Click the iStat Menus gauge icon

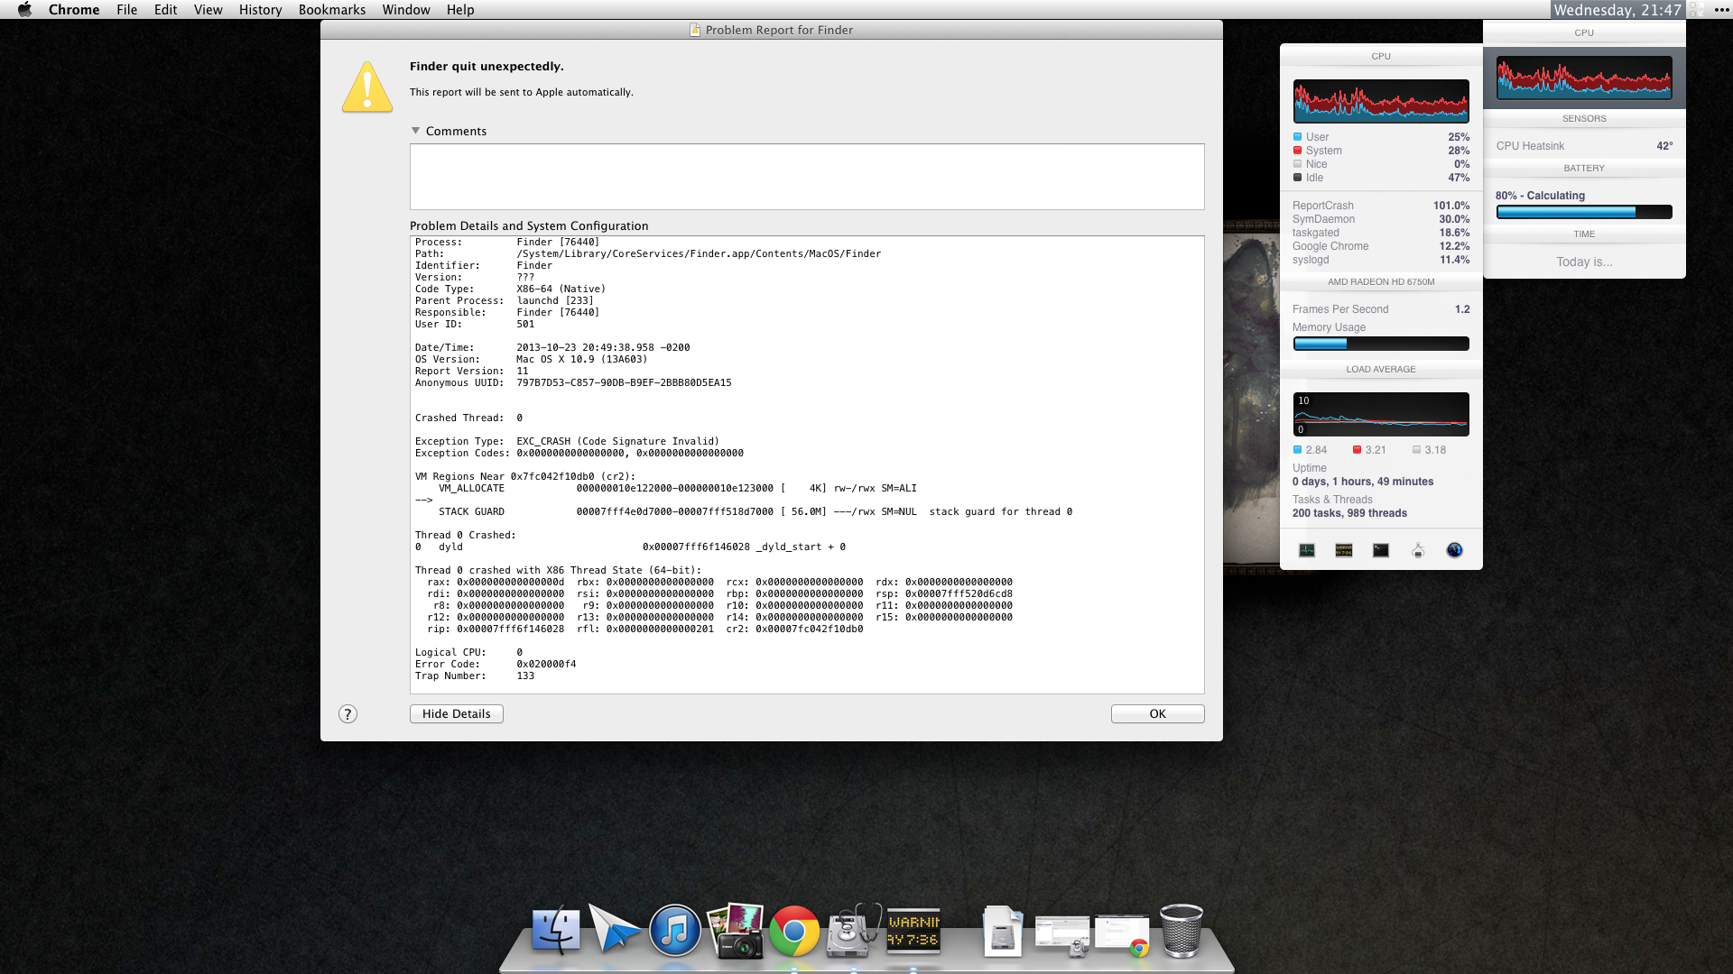[x=1454, y=550]
